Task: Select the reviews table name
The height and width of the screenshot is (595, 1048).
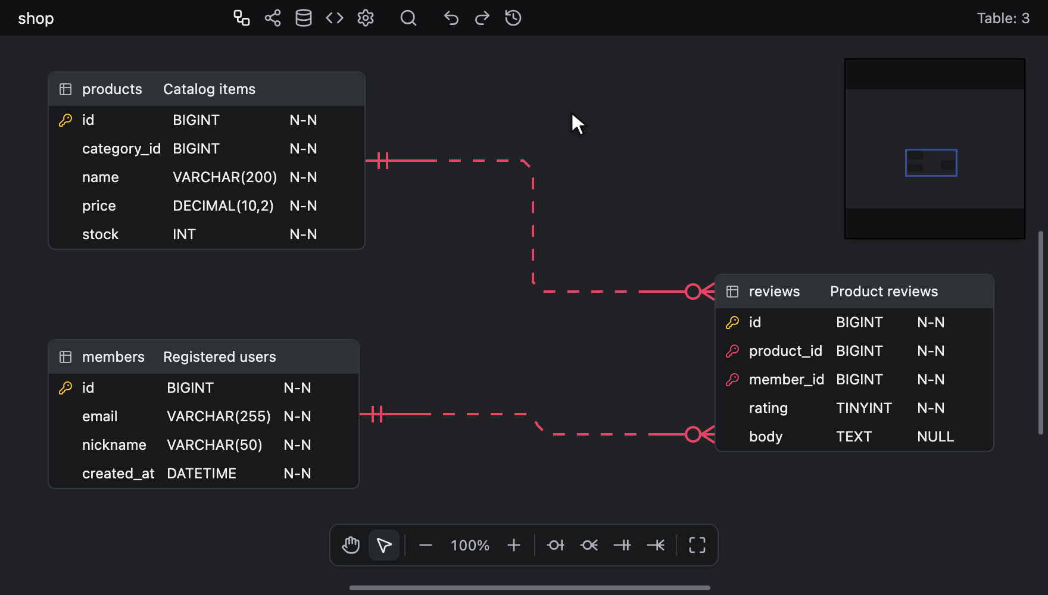Action: tap(774, 292)
